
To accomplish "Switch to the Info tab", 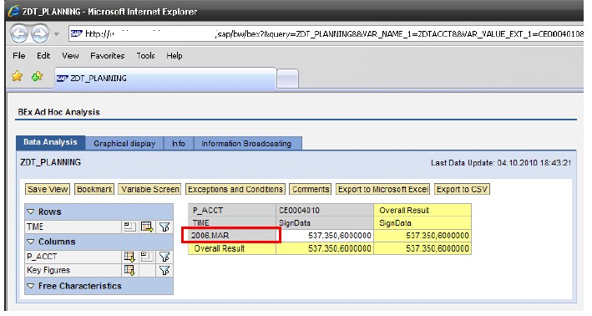I will (179, 144).
